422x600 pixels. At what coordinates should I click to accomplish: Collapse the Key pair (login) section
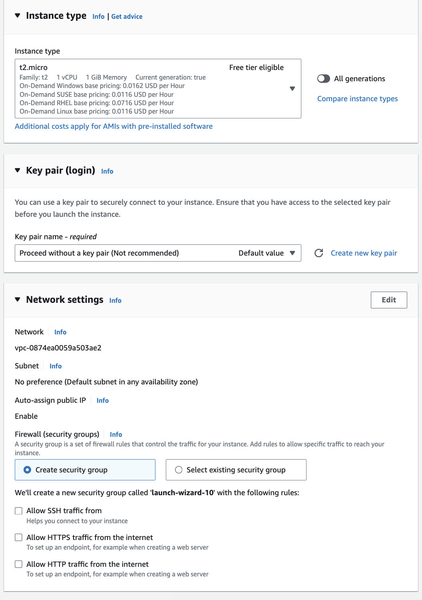(18, 170)
